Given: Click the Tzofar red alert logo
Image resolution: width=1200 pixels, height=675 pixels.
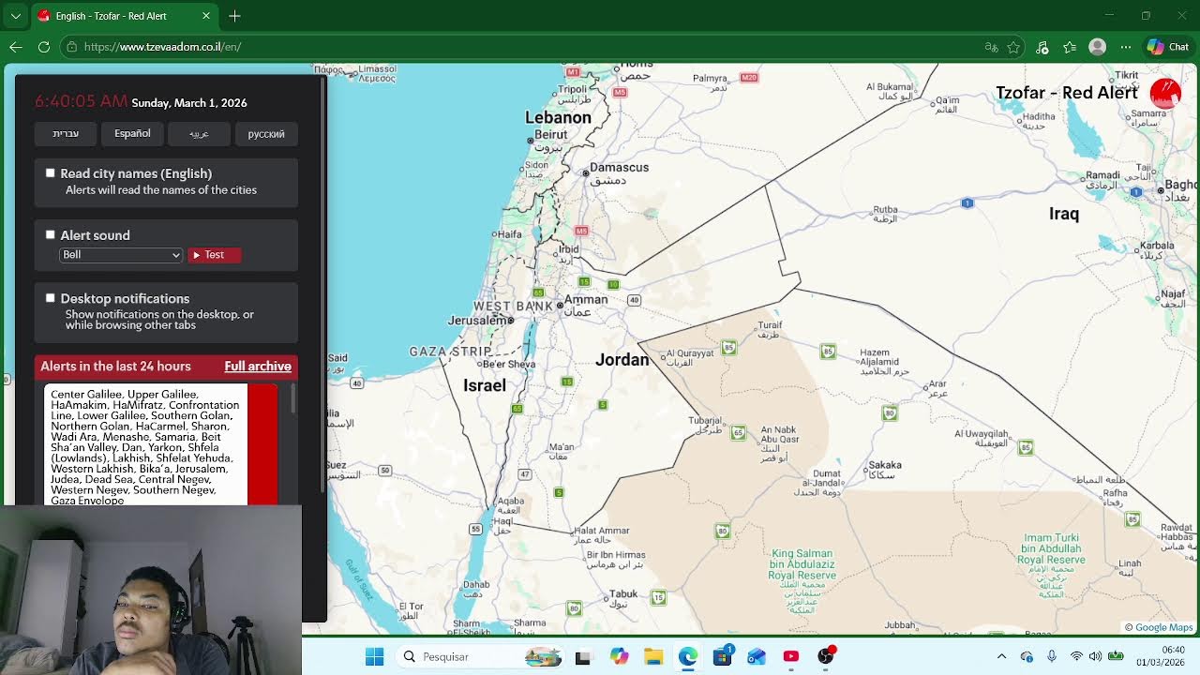Looking at the screenshot, I should coord(1165,93).
